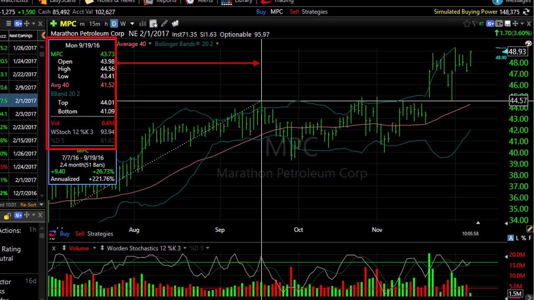Click the chart color palette icon

pyautogui.click(x=529, y=43)
